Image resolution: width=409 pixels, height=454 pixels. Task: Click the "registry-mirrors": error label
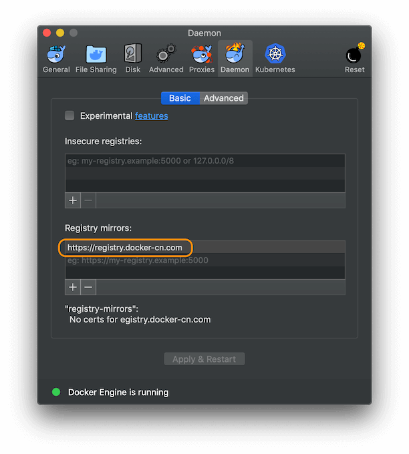(102, 309)
